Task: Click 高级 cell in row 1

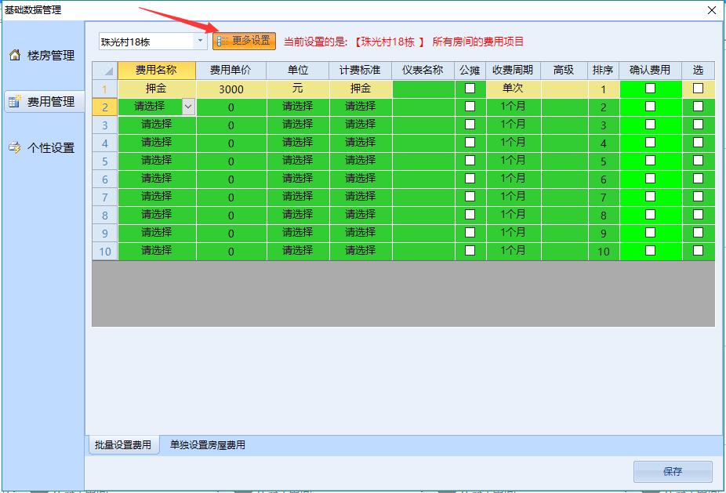Action: (564, 89)
